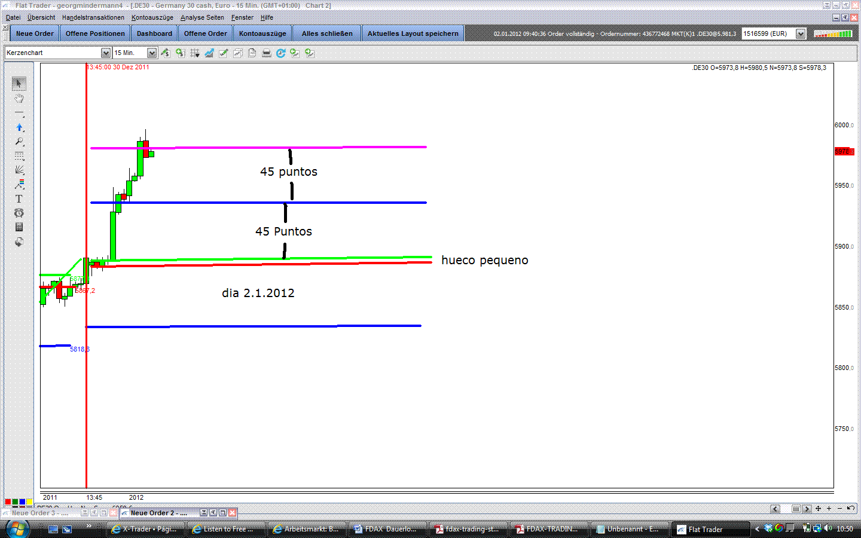The image size is (861, 538).
Task: Expand the Kerzenchart chart type dropdown
Action: pyautogui.click(x=105, y=53)
